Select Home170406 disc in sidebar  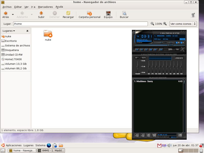coord(11,59)
